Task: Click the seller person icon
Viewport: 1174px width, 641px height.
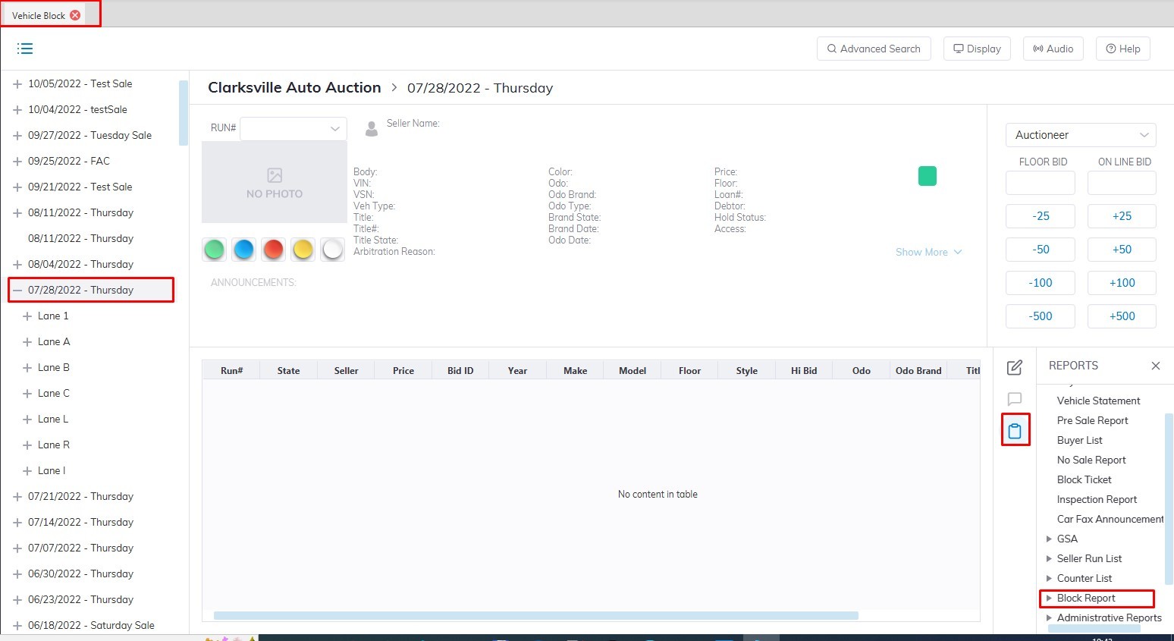Action: [x=372, y=129]
